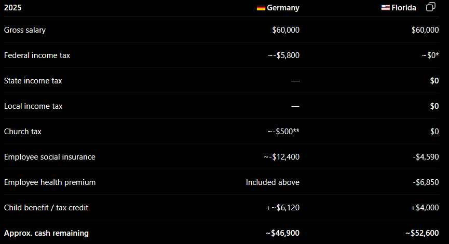Select Florida's -$6,850 health premium value

coord(426,182)
